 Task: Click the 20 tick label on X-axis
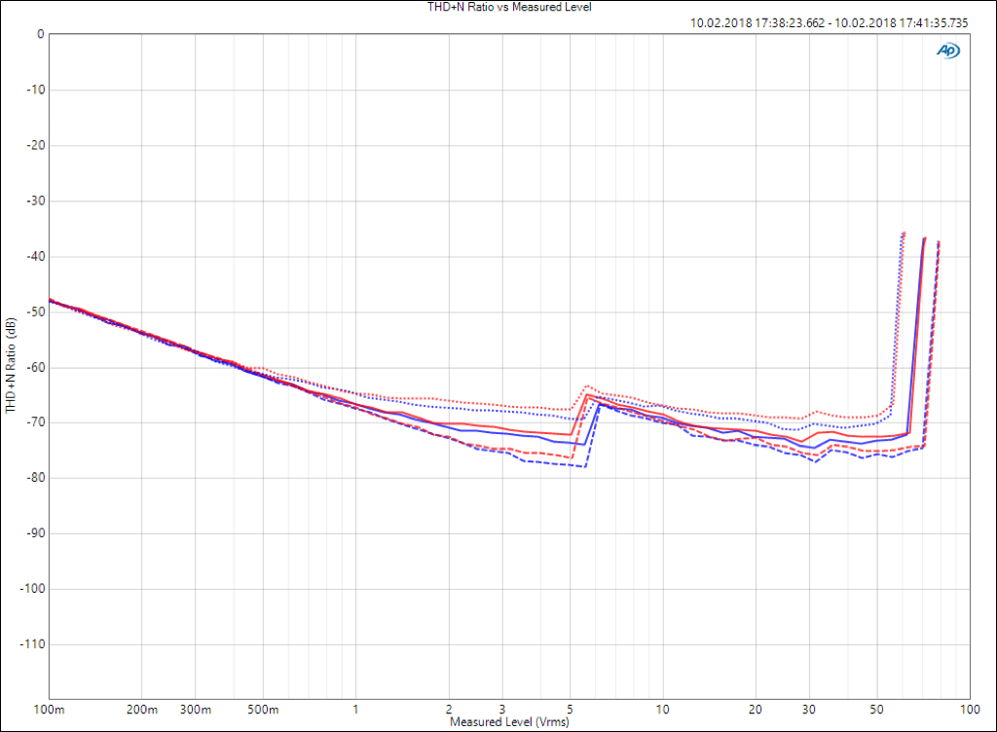tap(755, 708)
